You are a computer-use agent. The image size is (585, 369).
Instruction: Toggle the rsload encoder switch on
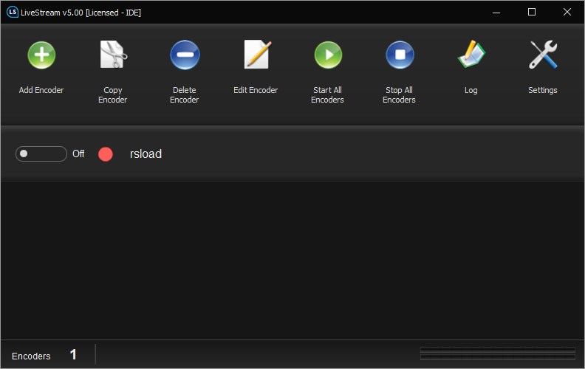click(x=41, y=154)
